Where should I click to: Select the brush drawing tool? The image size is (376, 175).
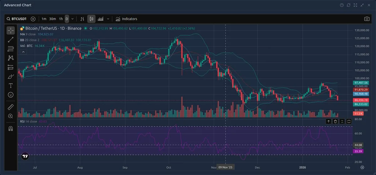pos(11,76)
